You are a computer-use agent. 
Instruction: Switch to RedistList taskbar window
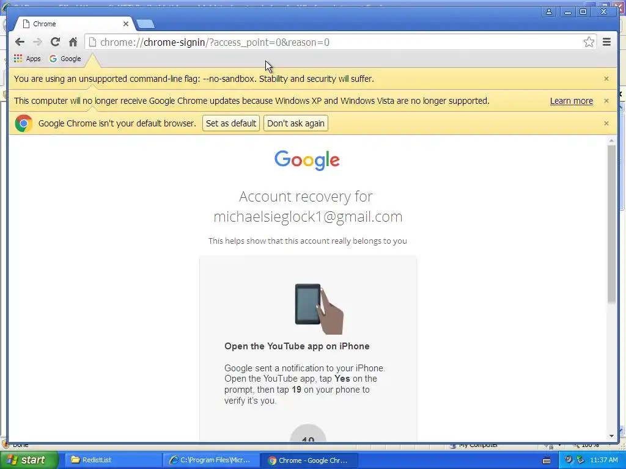click(x=113, y=460)
